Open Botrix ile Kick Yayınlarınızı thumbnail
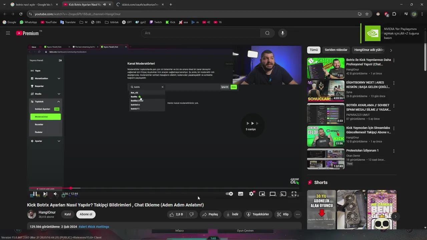The image size is (427, 240). [326, 68]
